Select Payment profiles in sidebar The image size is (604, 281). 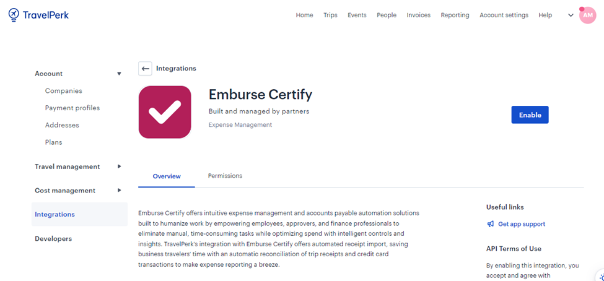click(72, 108)
